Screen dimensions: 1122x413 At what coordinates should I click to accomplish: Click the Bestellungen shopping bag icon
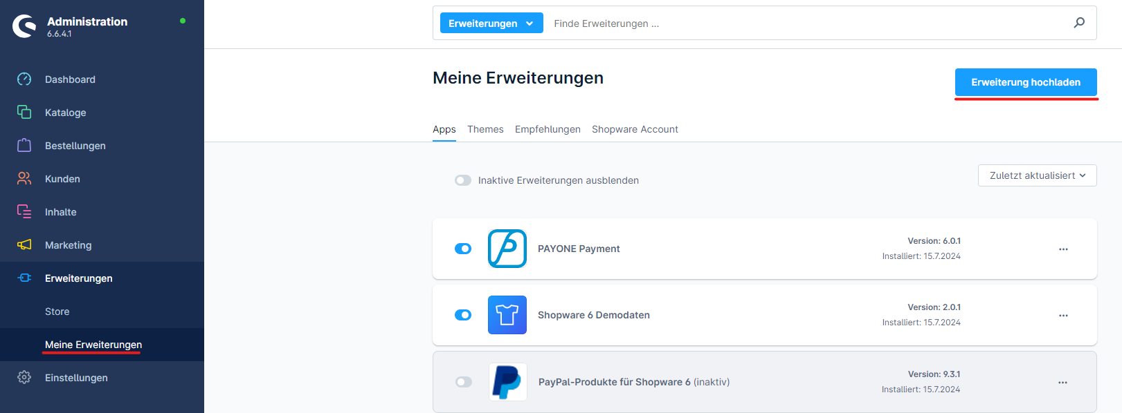click(24, 145)
